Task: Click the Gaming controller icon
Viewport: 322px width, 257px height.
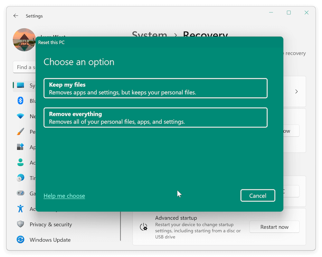Action: pos(20,193)
